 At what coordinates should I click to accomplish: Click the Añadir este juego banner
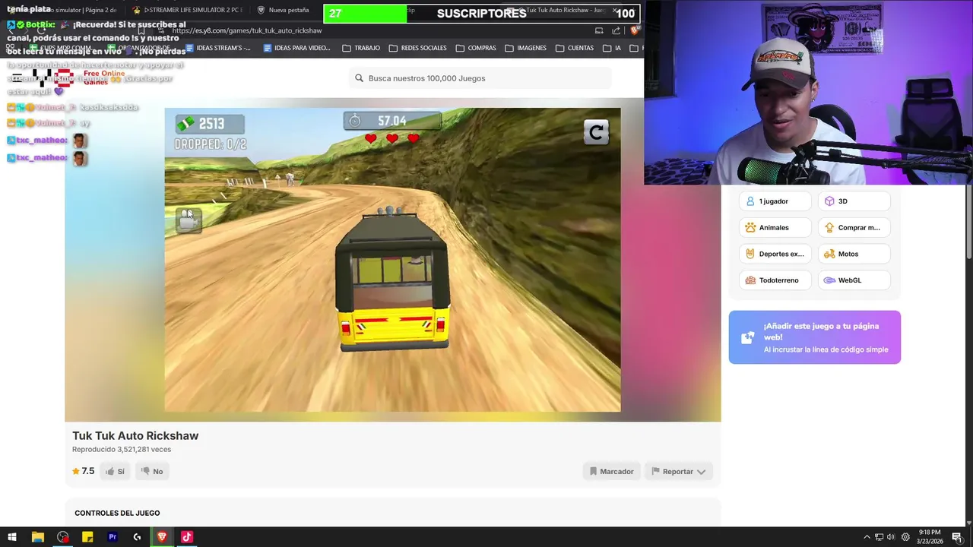point(814,337)
